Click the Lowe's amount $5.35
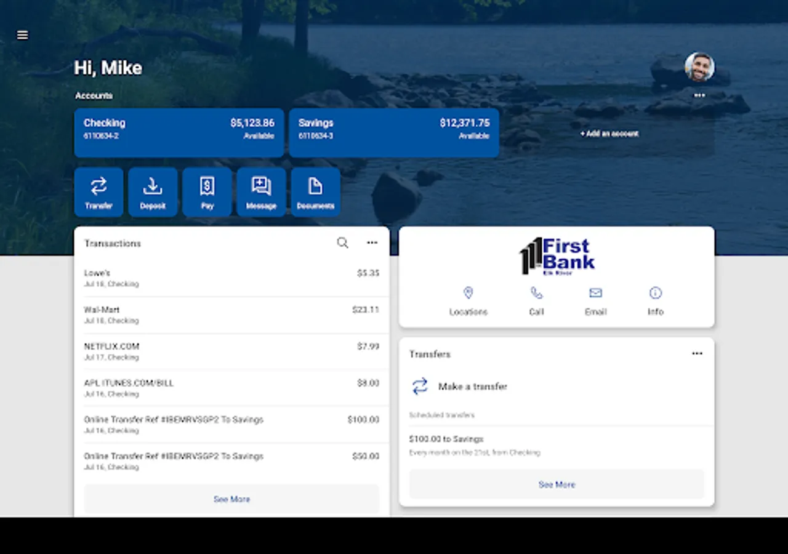 coord(368,273)
